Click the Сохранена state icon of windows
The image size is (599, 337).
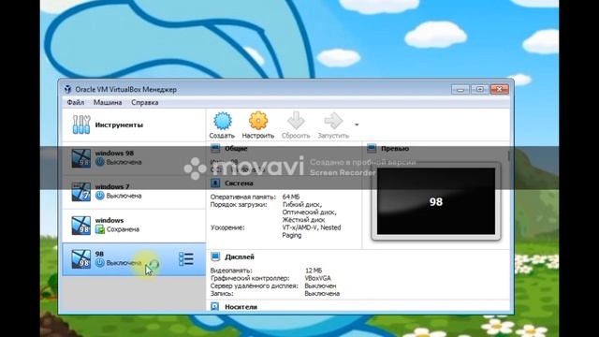pos(100,229)
